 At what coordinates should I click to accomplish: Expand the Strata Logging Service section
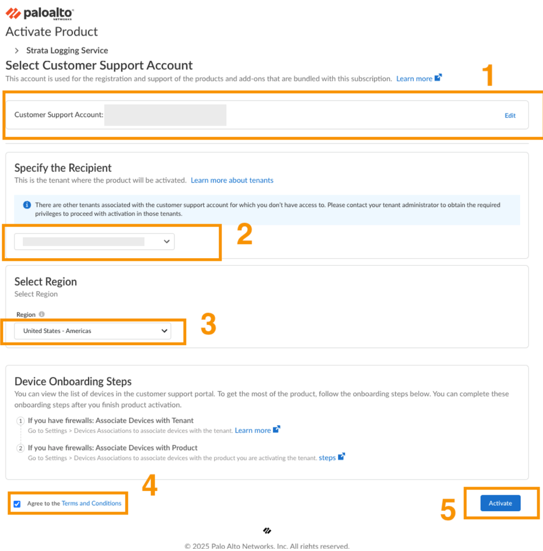[17, 50]
